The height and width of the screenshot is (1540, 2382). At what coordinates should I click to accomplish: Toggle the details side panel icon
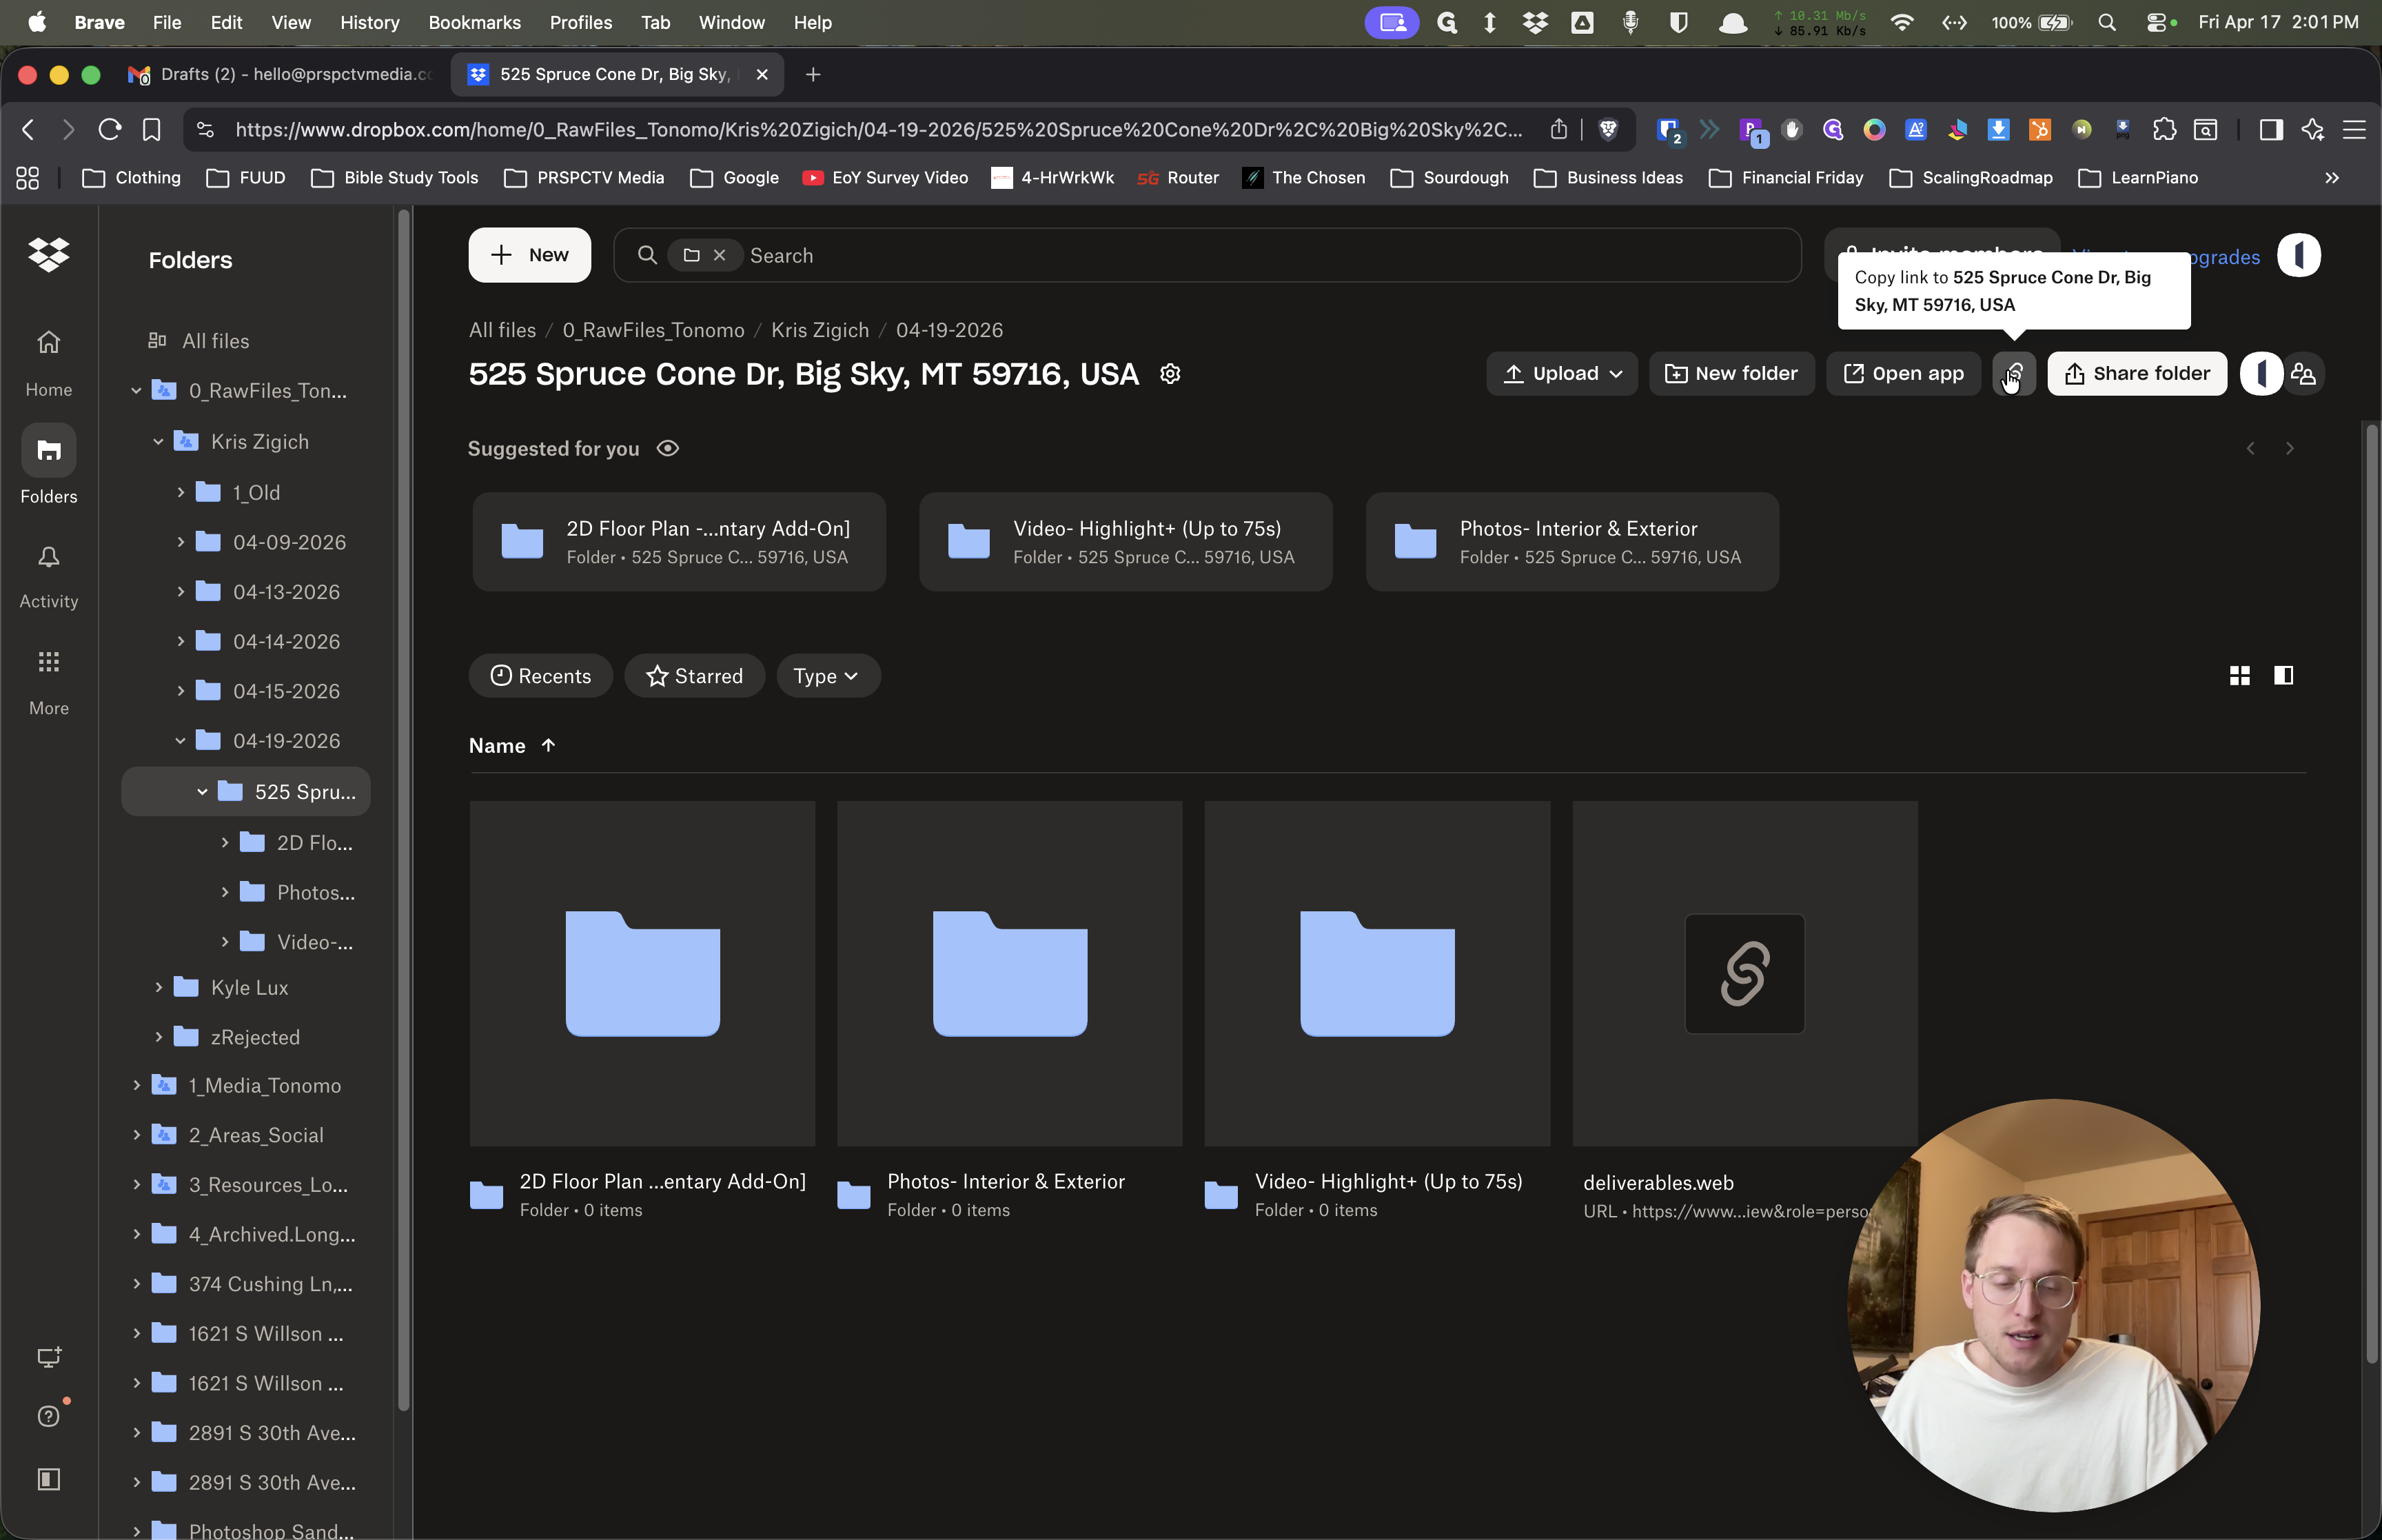2283,676
